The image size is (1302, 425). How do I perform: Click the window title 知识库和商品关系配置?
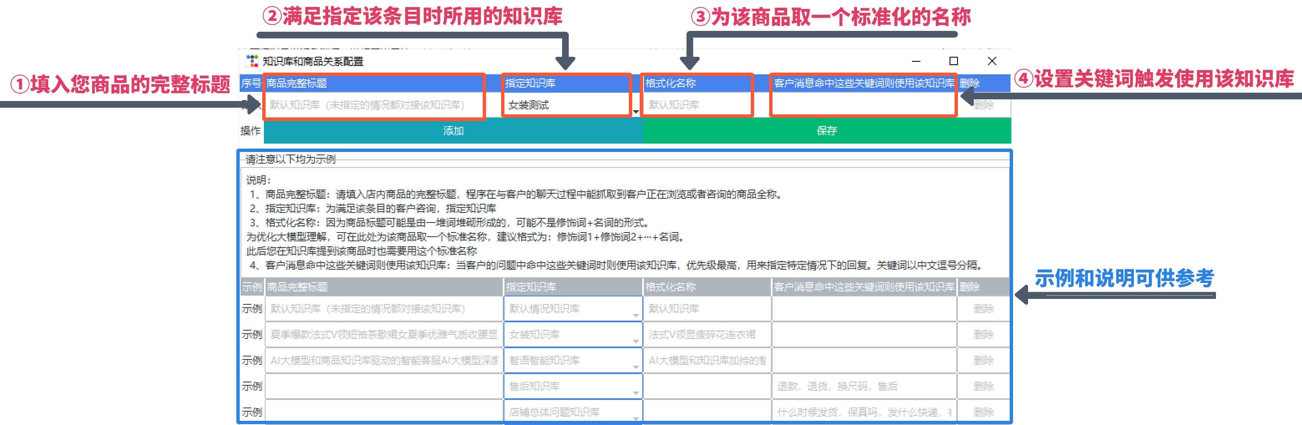pyautogui.click(x=313, y=61)
